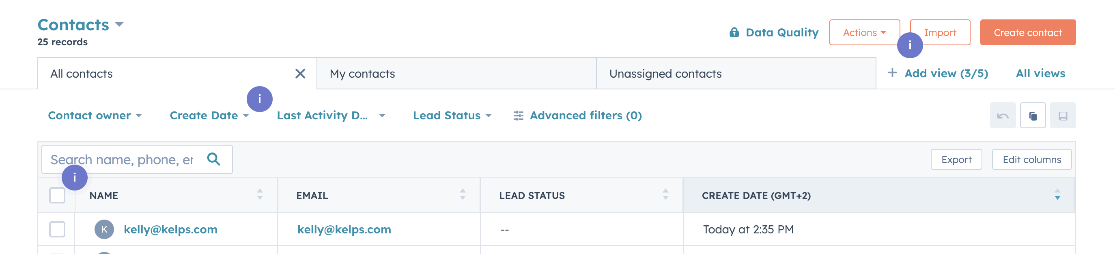Open the info tip beside Create Date
The height and width of the screenshot is (254, 1115).
(x=259, y=99)
